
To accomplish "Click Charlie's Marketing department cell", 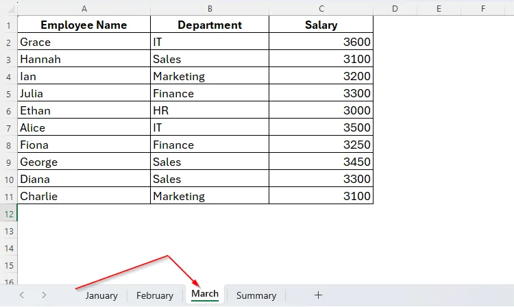I will pos(210,196).
